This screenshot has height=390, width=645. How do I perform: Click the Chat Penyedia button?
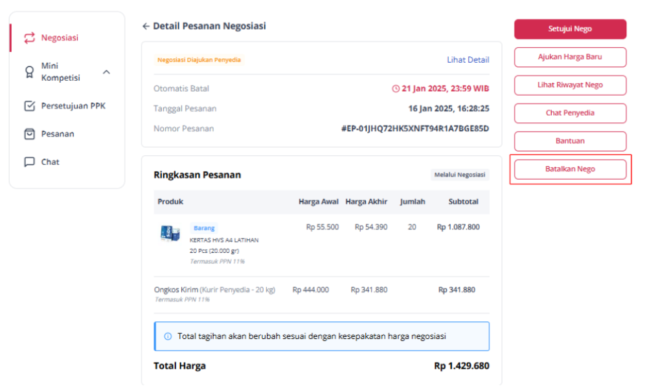[570, 113]
